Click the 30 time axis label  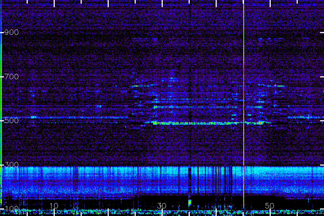tap(162, 206)
